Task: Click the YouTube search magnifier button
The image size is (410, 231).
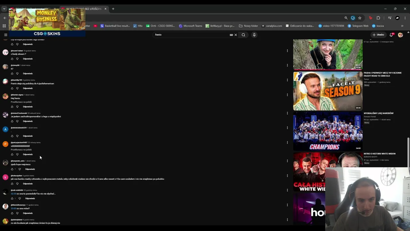Action: point(243,35)
